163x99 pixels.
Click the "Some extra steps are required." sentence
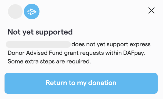click(49, 62)
